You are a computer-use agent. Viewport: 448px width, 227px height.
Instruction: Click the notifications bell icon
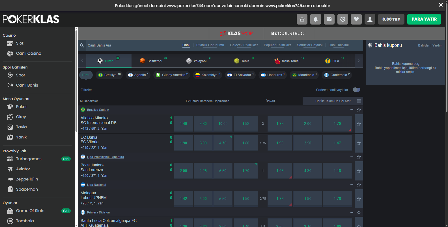click(316, 19)
